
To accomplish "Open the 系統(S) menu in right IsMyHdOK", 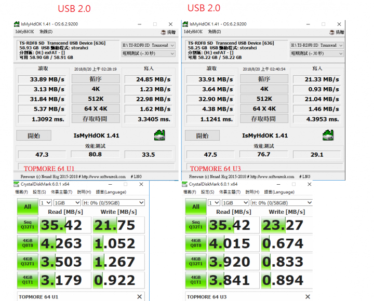I will coord(215,32).
